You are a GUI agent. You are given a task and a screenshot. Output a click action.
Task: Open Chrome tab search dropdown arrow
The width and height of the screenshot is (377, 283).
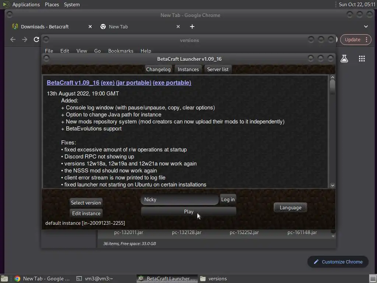(366, 27)
